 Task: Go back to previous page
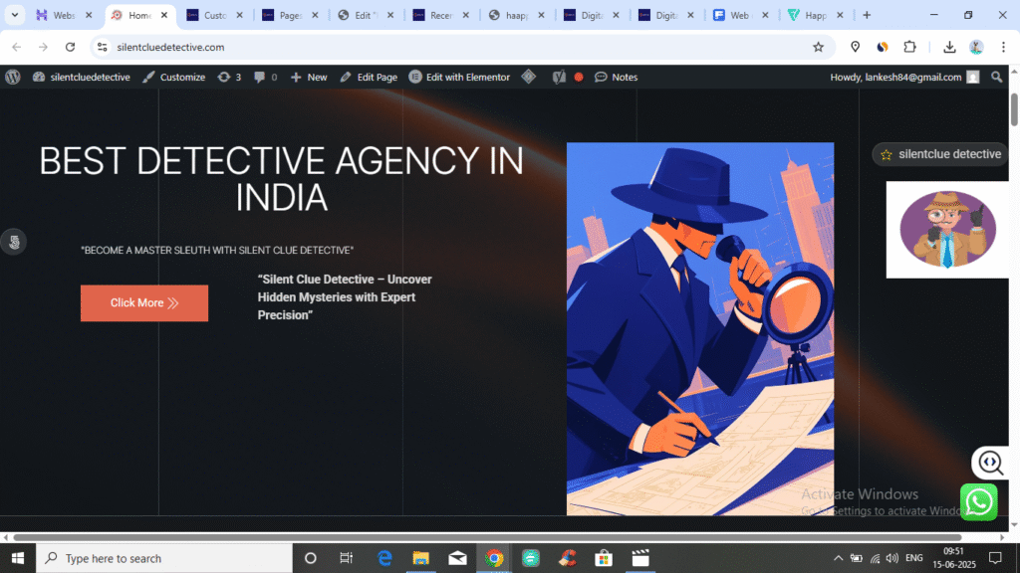(x=17, y=47)
